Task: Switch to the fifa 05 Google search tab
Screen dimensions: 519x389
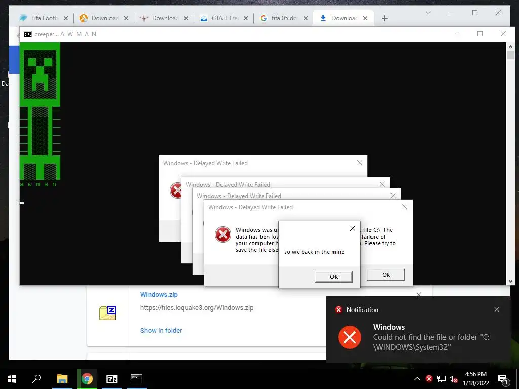Action: 285,18
